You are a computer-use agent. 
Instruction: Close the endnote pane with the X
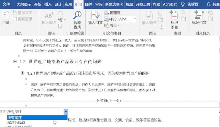coord(219,112)
